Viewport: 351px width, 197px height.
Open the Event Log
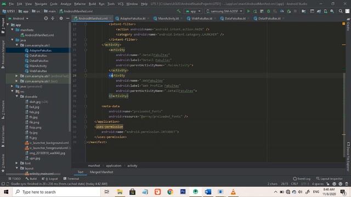pyautogui.click(x=302, y=179)
